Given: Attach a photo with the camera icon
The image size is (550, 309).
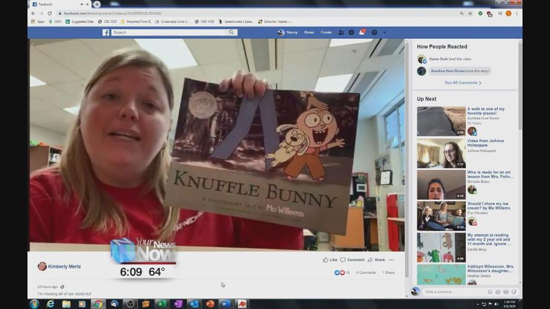Looking at the screenshot, I should click(x=498, y=292).
